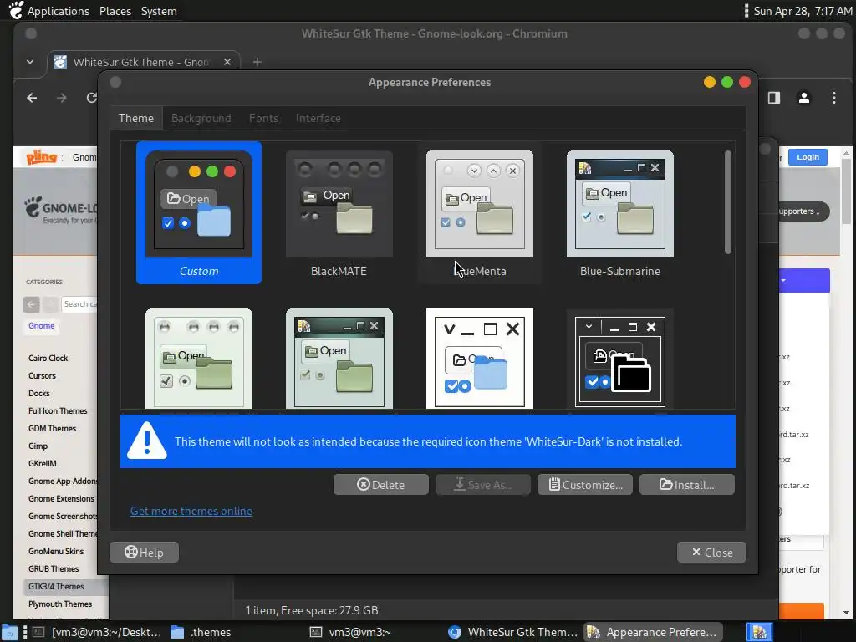Open the GKrellM category
The image size is (856, 642).
tap(43, 463)
